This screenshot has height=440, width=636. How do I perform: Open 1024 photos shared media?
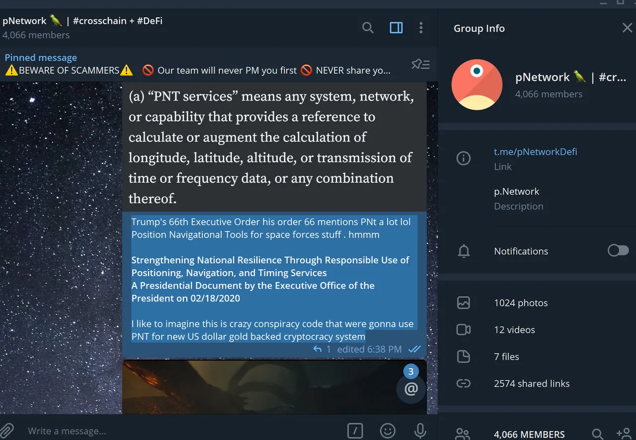521,303
